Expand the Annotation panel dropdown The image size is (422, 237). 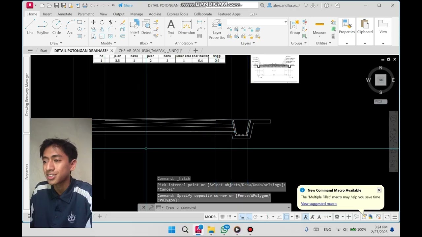tap(186, 43)
